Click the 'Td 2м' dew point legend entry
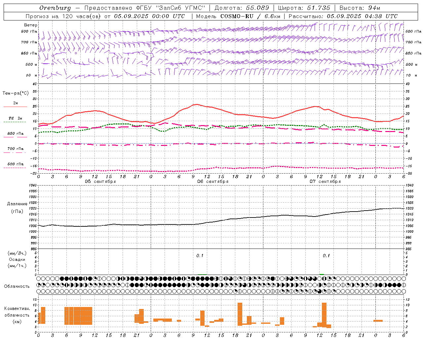 (x=15, y=118)
